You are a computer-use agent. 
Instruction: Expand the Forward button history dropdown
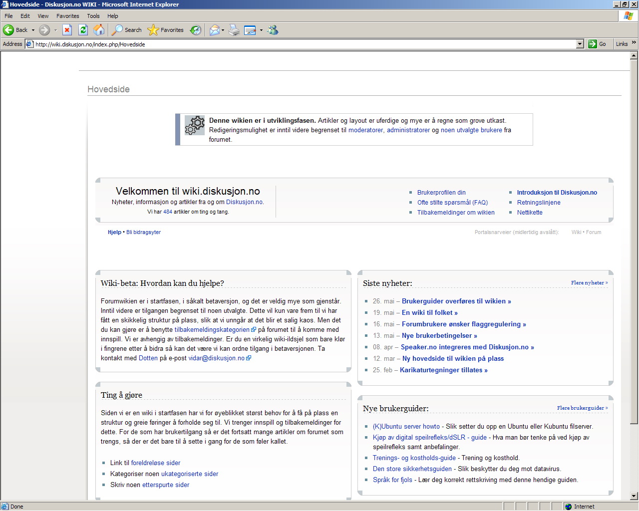point(55,30)
